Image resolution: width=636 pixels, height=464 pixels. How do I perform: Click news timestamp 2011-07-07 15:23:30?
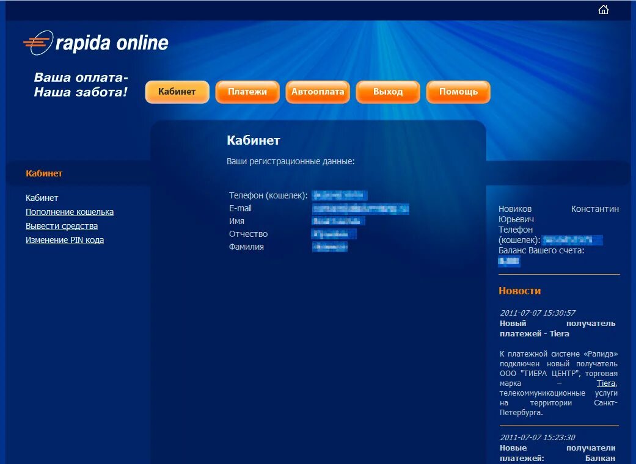coord(538,437)
